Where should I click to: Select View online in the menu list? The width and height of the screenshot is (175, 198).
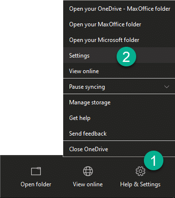(119, 71)
